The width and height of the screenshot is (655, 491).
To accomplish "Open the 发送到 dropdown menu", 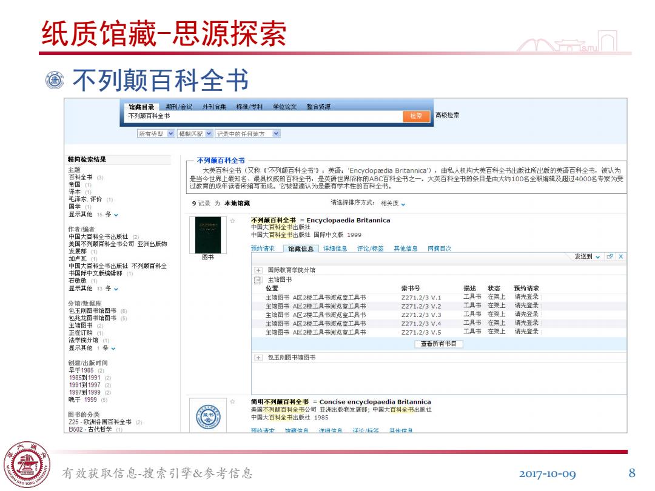I will [587, 256].
